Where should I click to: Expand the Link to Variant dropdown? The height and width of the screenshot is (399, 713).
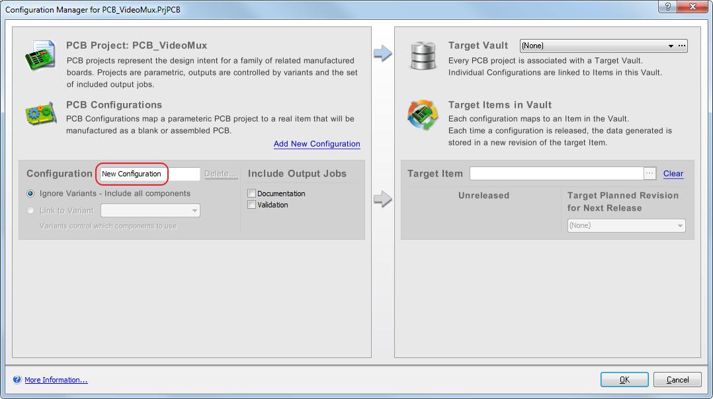(194, 211)
